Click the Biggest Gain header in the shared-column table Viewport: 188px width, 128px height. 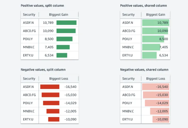[156, 15]
